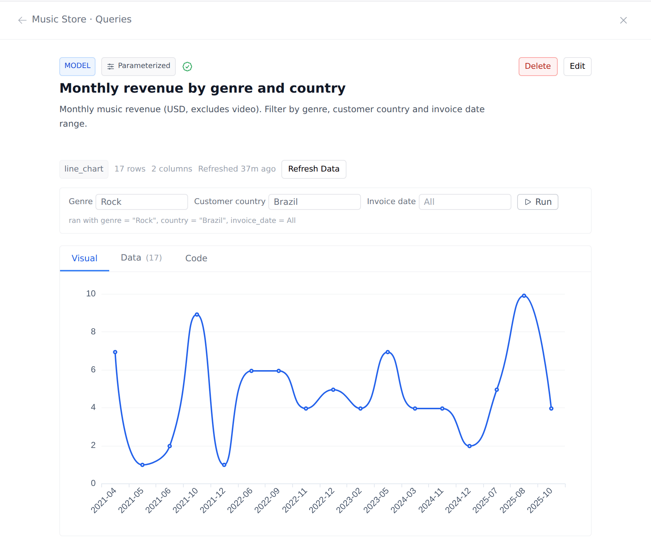This screenshot has width=651, height=550.
Task: Delete this query
Action: [x=538, y=66]
